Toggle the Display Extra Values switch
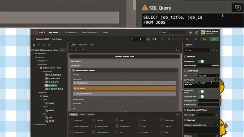 (x=201, y=91)
